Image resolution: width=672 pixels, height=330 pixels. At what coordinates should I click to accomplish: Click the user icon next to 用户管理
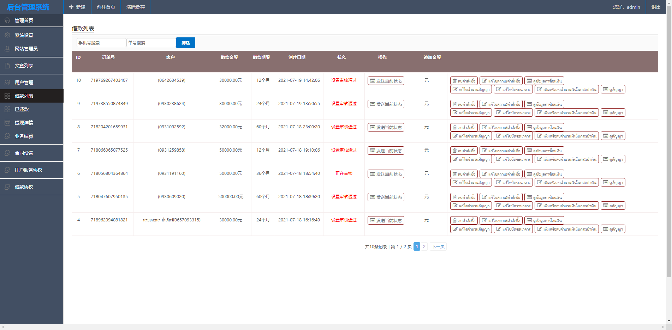tap(7, 82)
